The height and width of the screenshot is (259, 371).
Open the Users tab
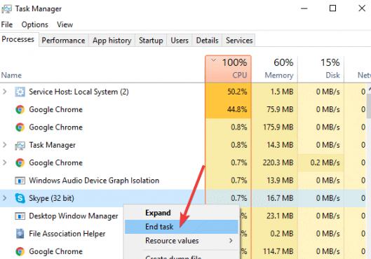[x=180, y=41]
